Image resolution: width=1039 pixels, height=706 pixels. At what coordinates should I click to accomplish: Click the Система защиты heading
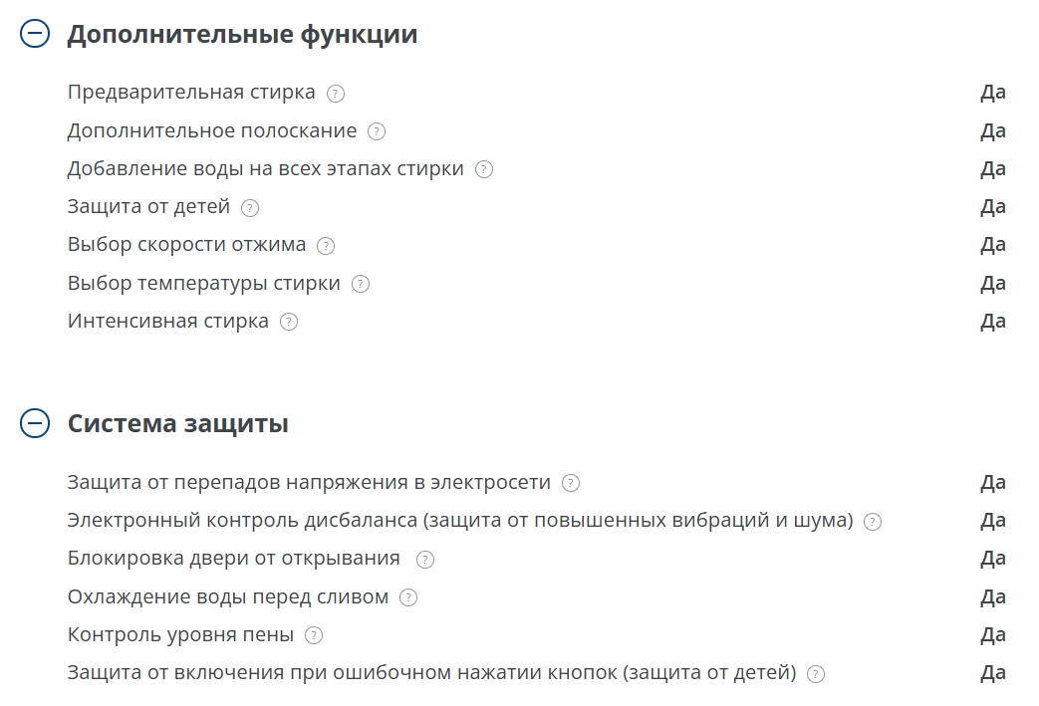(x=177, y=423)
